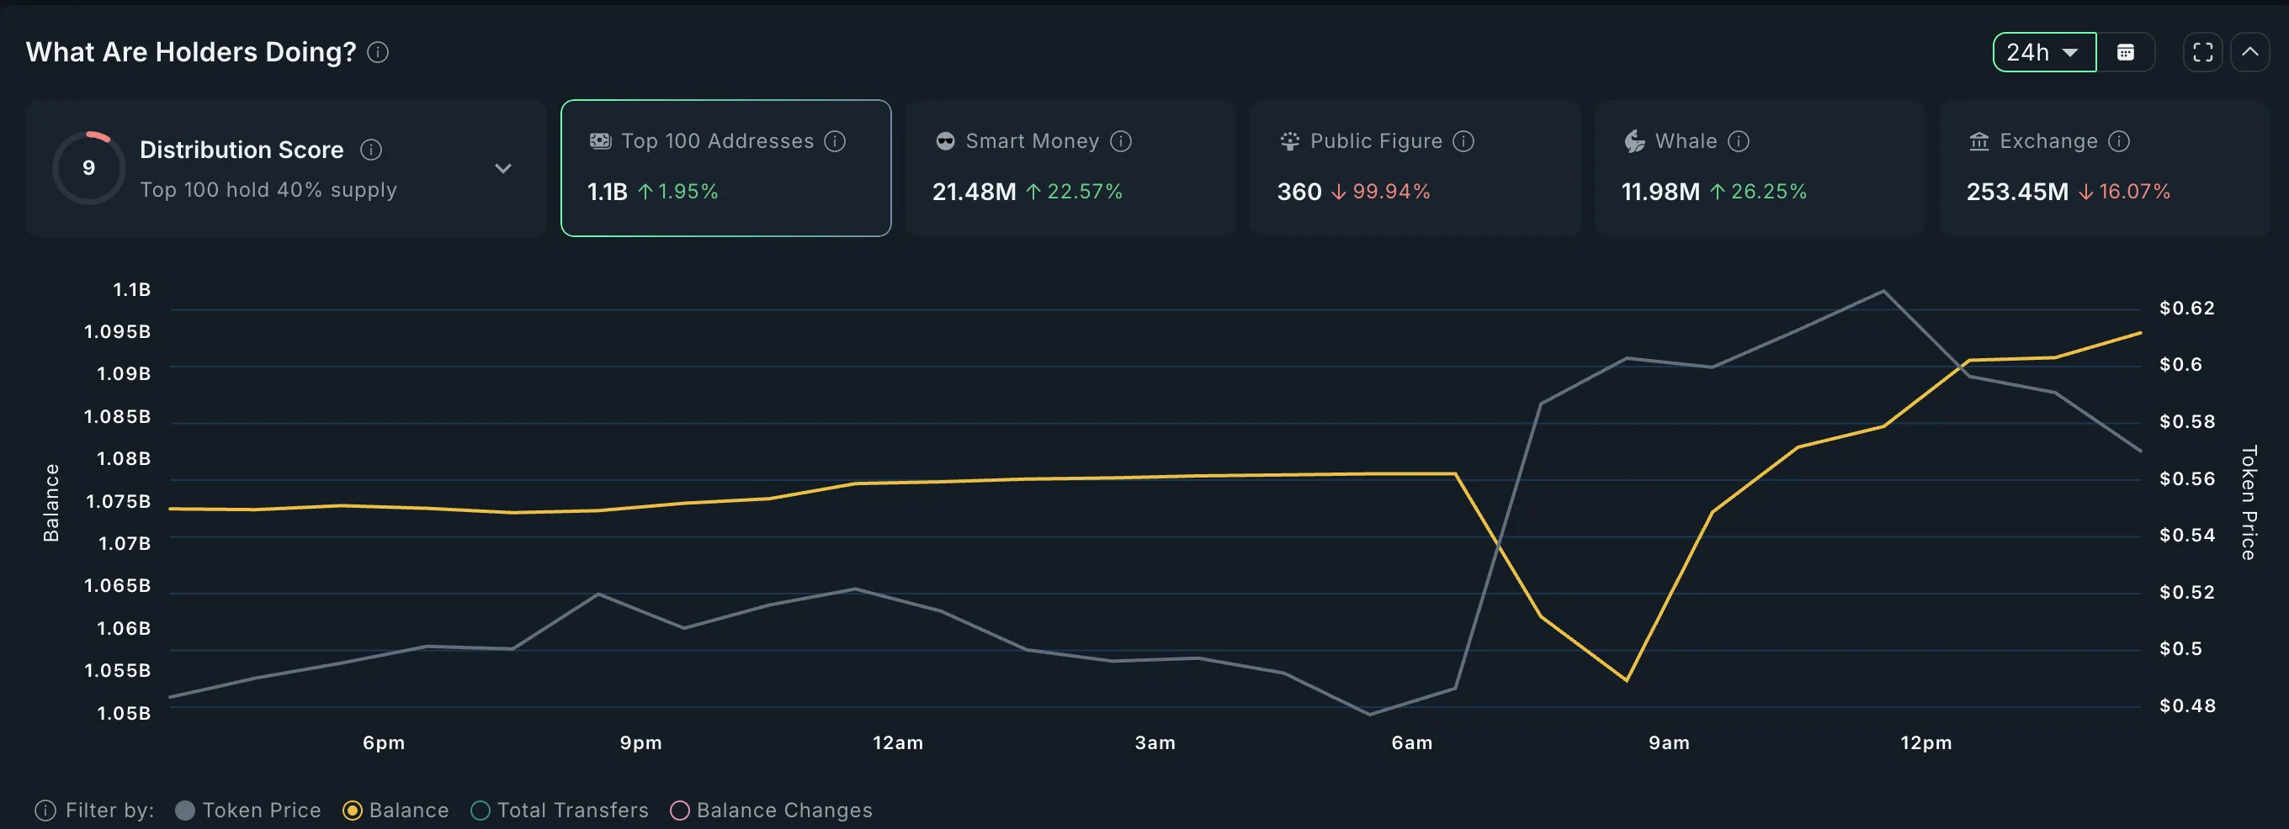
Task: Click the Top 100 Addresses info button
Action: (x=834, y=140)
